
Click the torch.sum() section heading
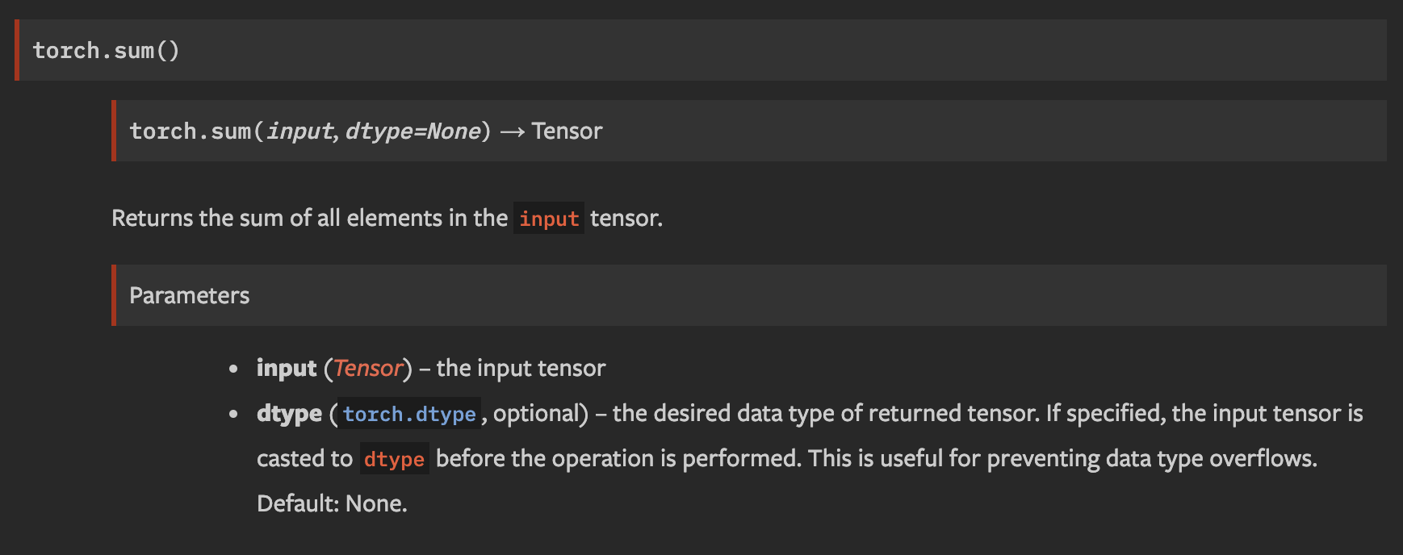click(106, 51)
